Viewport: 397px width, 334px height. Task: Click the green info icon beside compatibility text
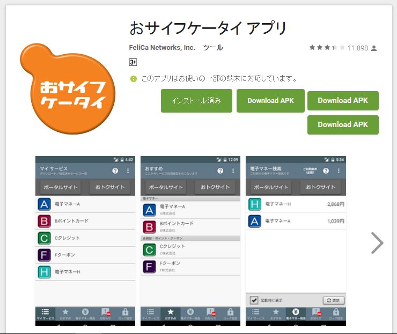(x=134, y=79)
